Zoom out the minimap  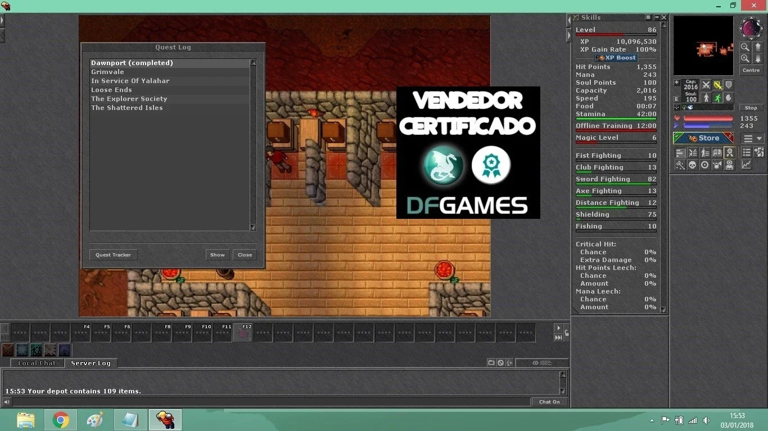tap(745, 47)
